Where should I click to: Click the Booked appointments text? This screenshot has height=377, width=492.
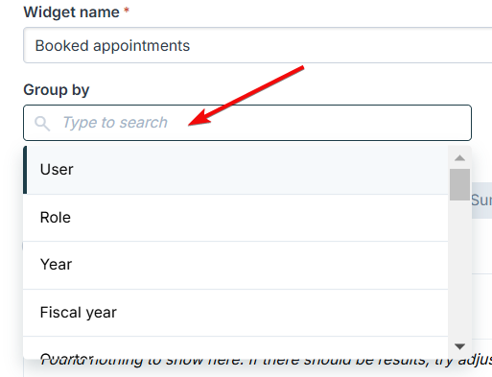click(112, 46)
